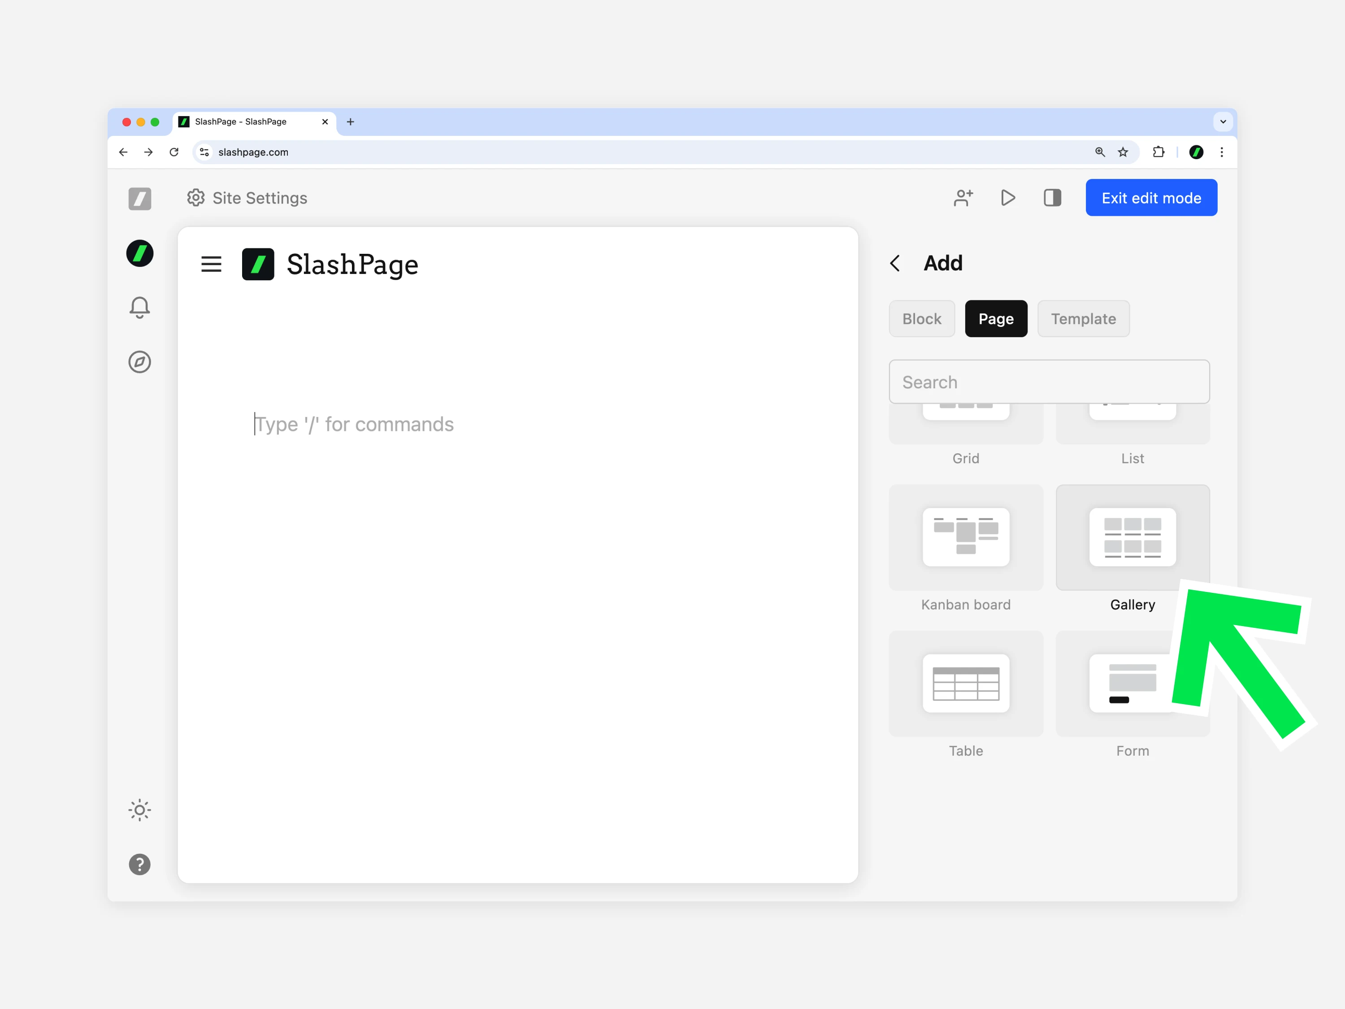Open notifications bell icon
Screen dimensions: 1345x1009
coord(140,307)
